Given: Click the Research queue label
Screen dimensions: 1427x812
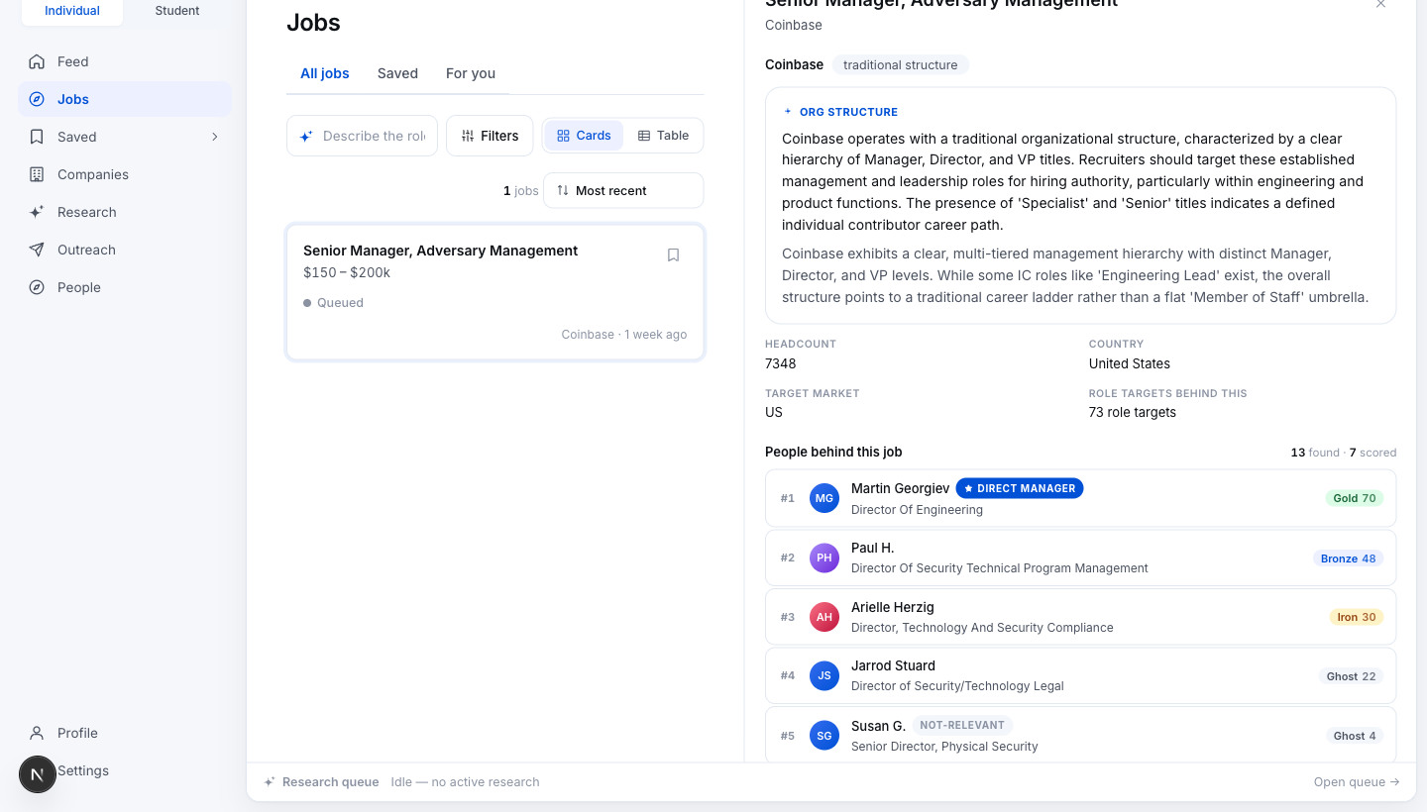Looking at the screenshot, I should point(331,782).
